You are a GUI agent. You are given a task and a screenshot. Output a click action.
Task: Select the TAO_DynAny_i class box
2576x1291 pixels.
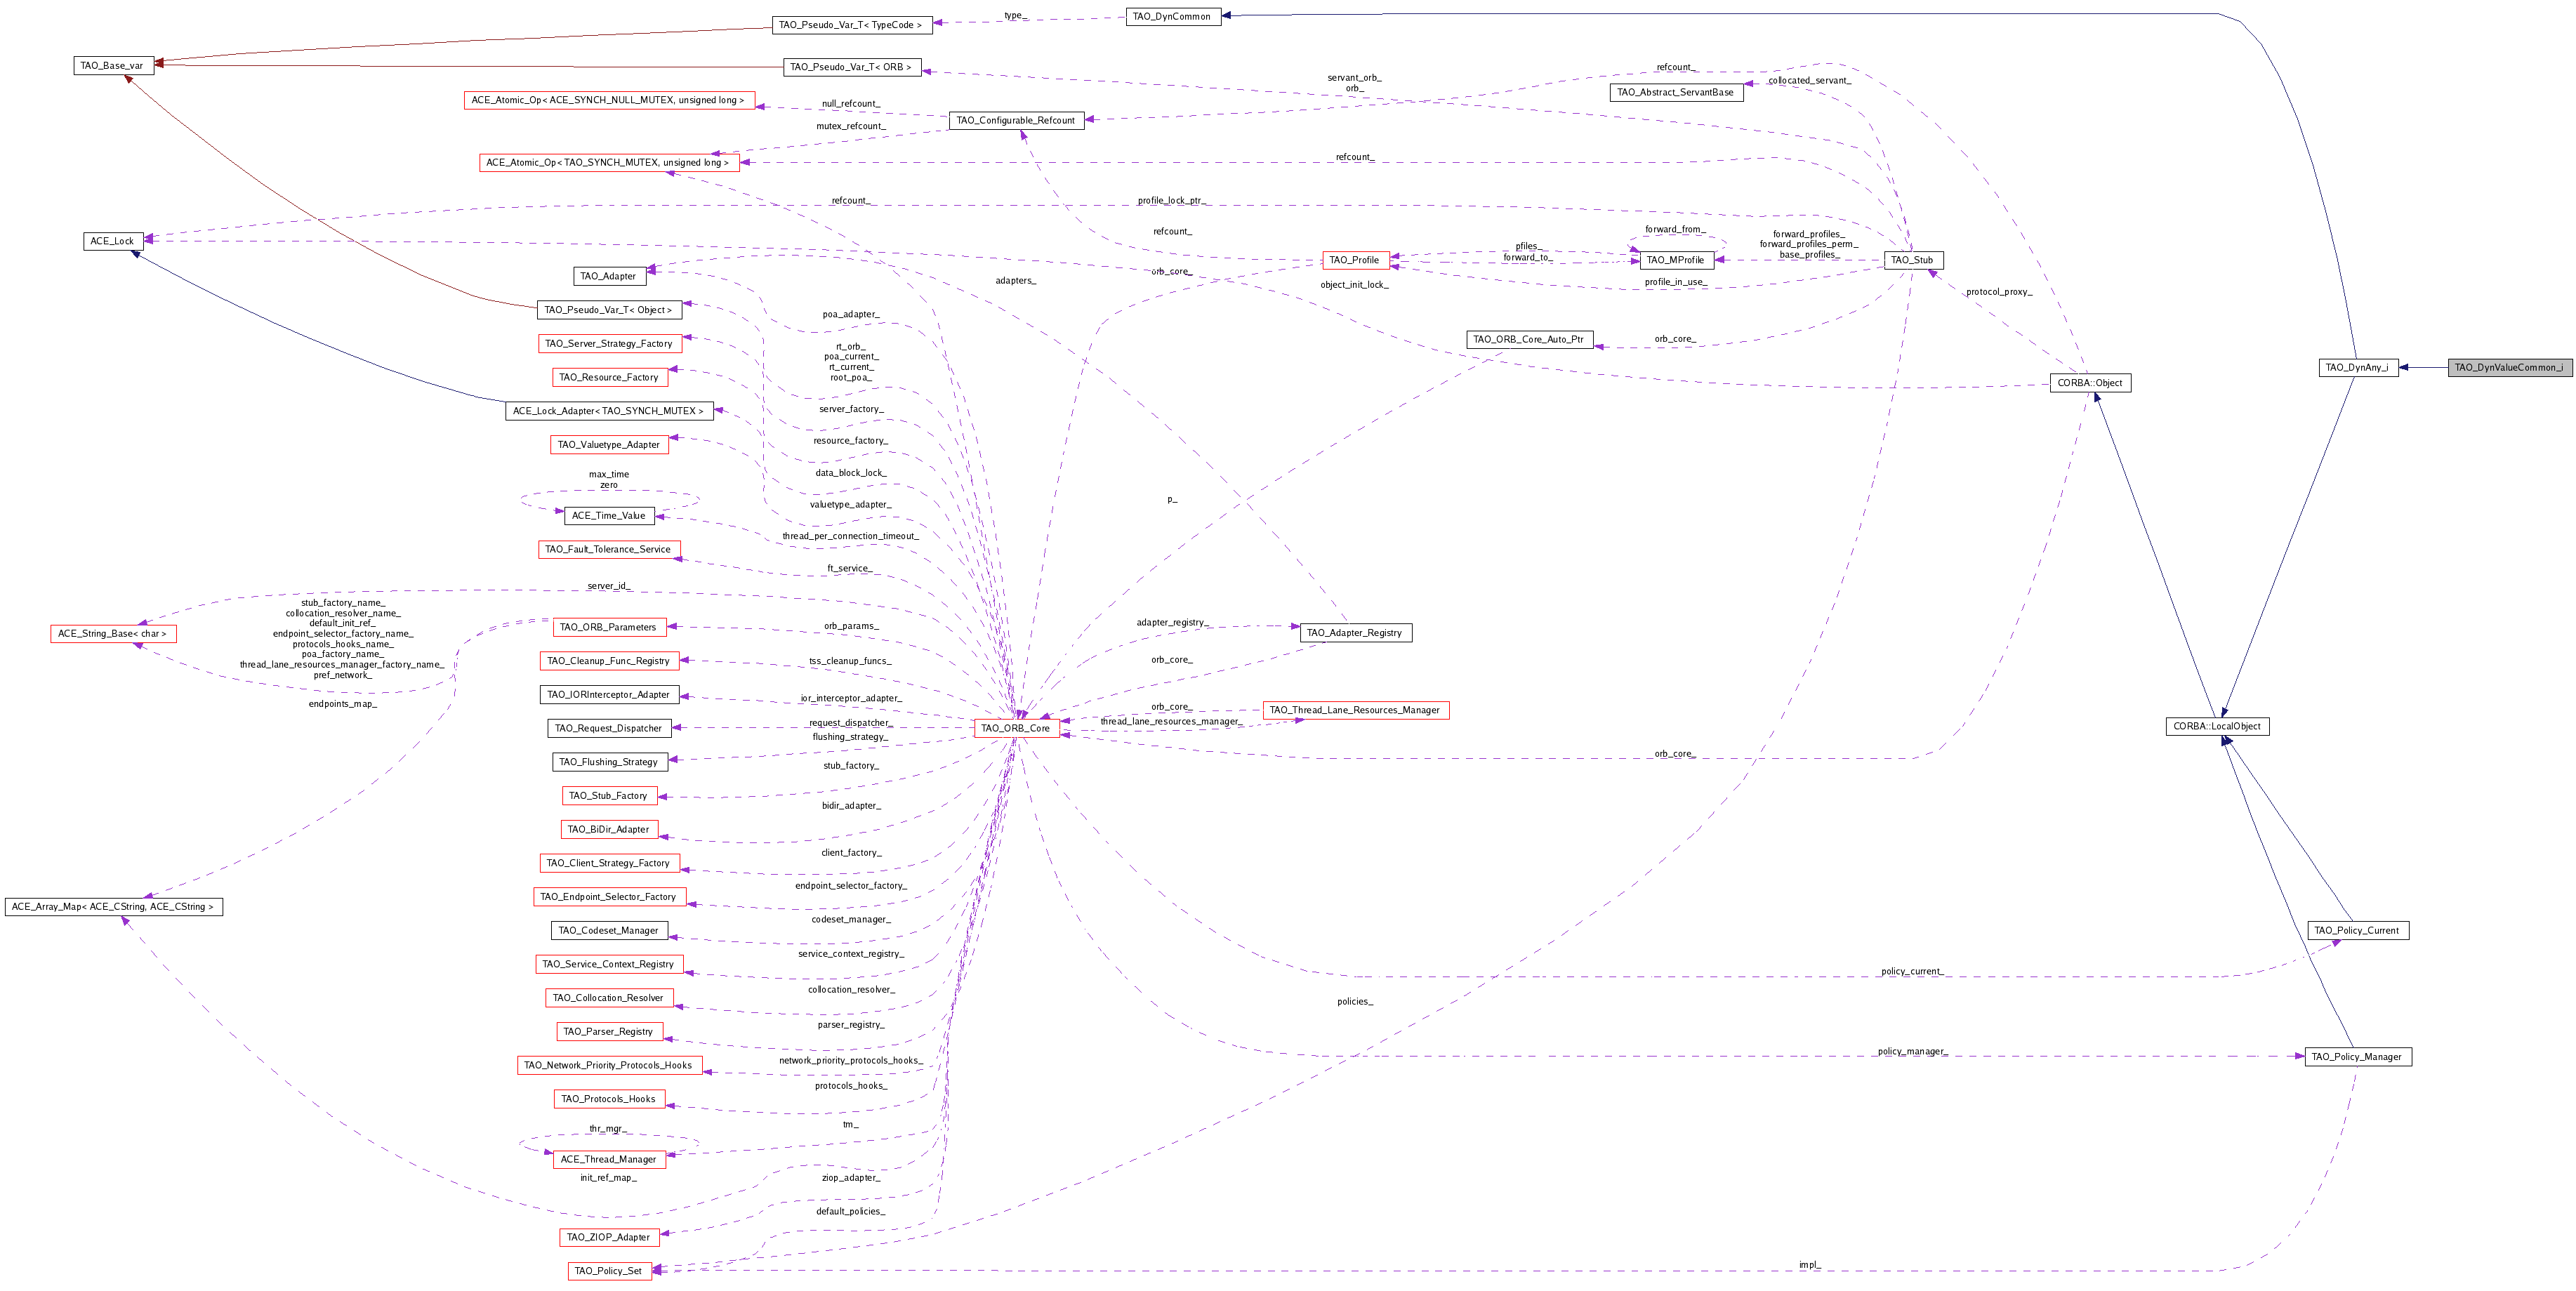pos(2357,367)
